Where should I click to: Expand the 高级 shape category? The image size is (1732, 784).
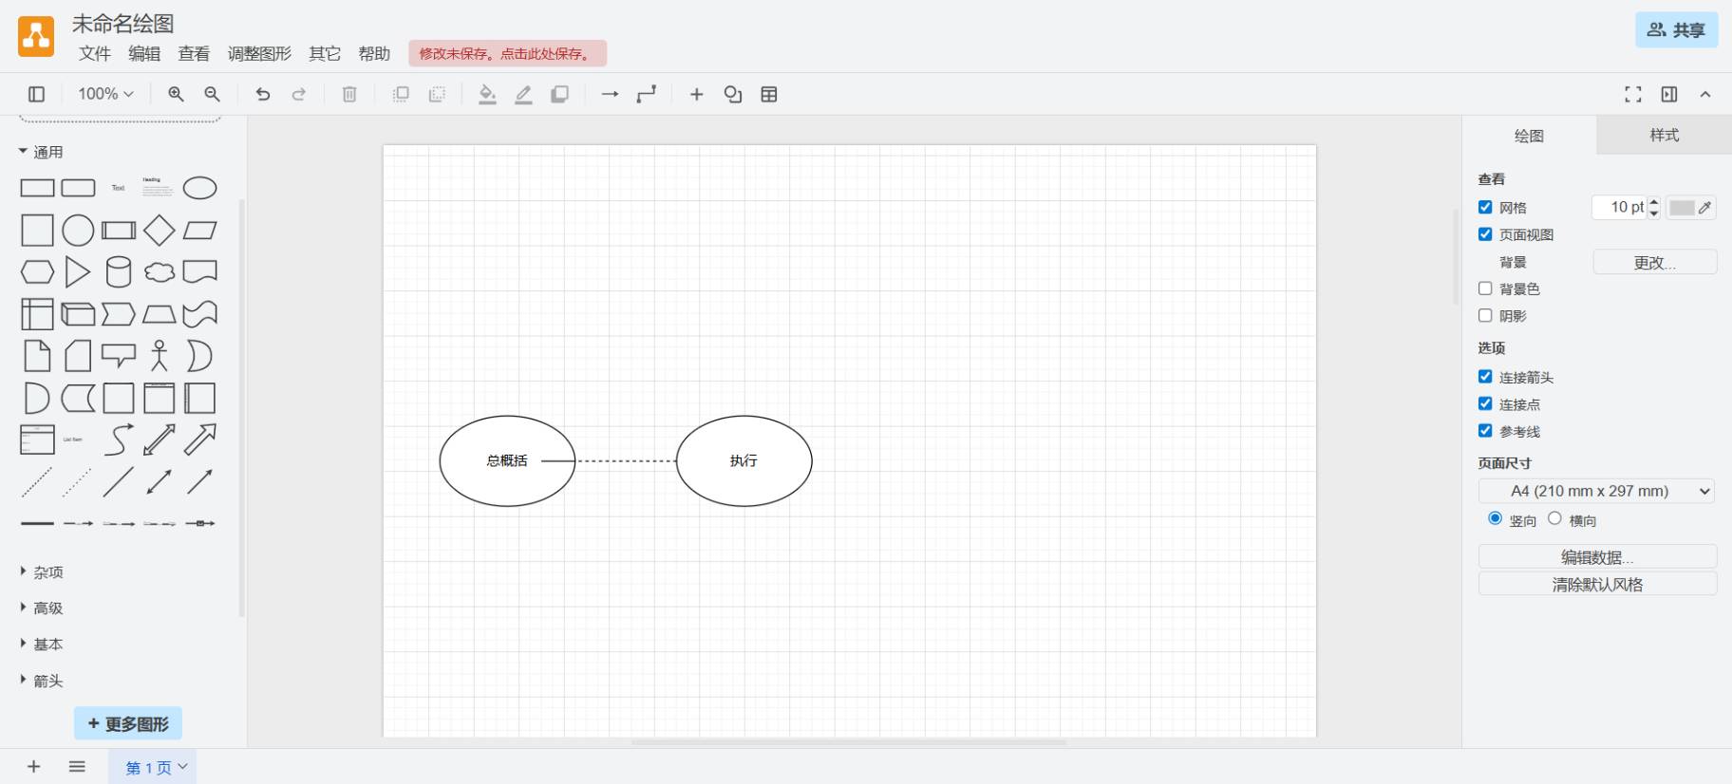coord(47,608)
